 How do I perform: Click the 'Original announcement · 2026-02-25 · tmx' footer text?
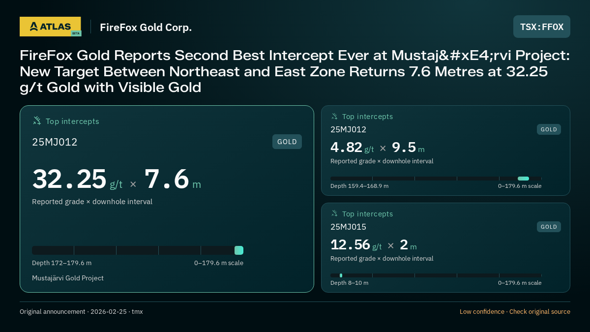[x=81, y=311]
